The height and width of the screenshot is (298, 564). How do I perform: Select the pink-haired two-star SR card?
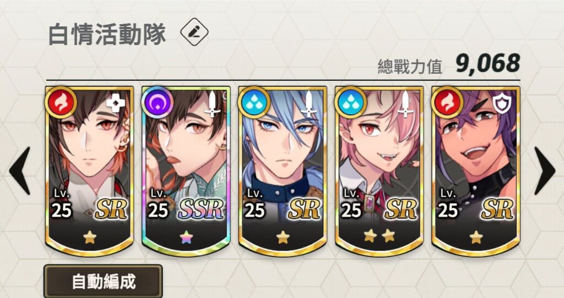[379, 171]
